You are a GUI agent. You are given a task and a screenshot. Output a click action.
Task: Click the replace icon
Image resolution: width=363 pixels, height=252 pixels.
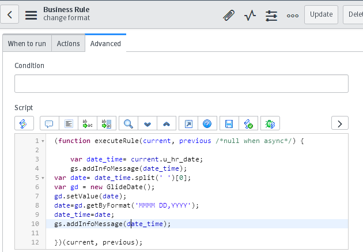(88, 123)
